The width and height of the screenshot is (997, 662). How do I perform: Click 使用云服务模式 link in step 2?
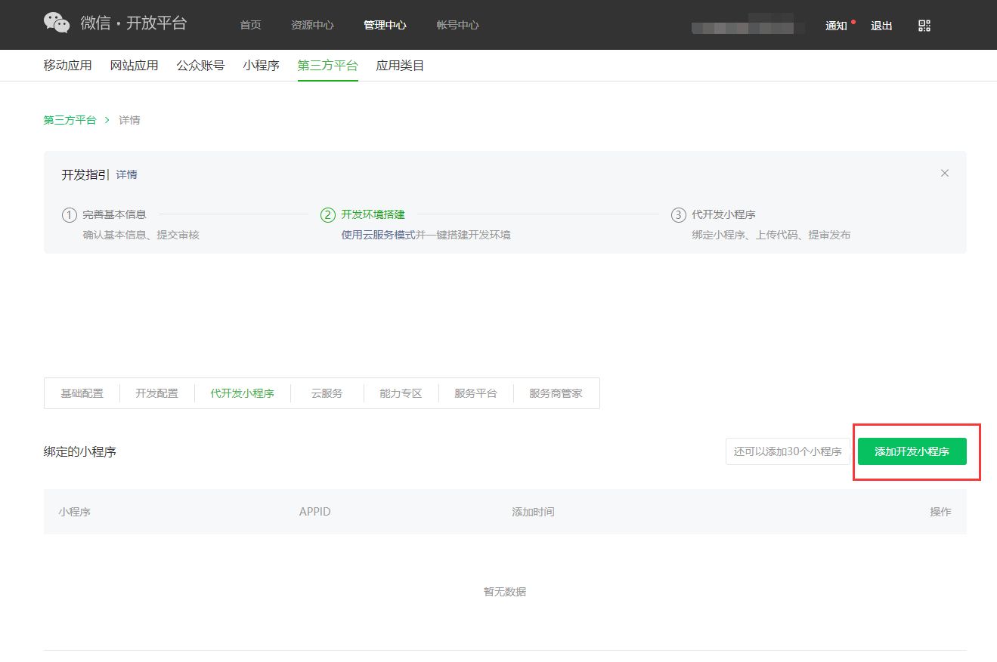pos(378,235)
